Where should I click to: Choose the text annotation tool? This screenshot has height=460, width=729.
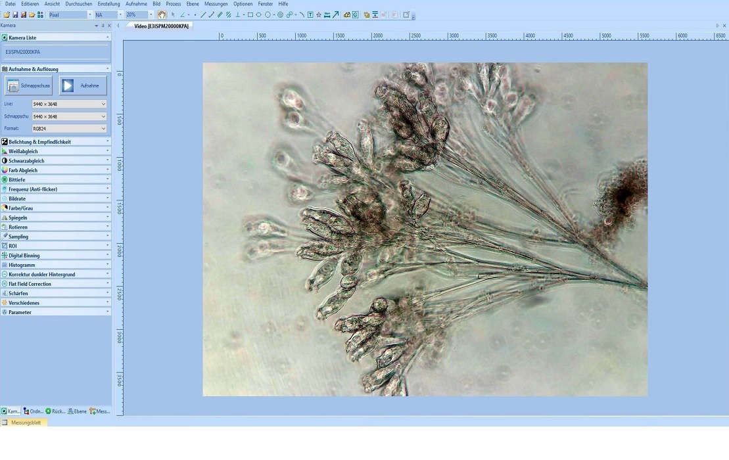(x=310, y=14)
